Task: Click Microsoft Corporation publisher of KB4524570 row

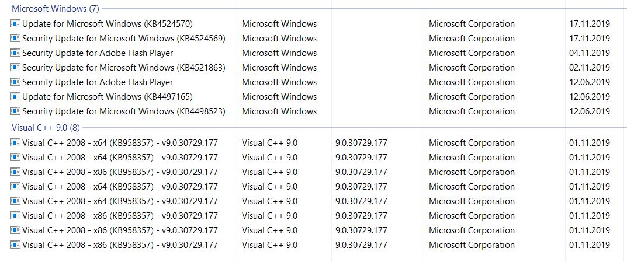Action: click(472, 24)
